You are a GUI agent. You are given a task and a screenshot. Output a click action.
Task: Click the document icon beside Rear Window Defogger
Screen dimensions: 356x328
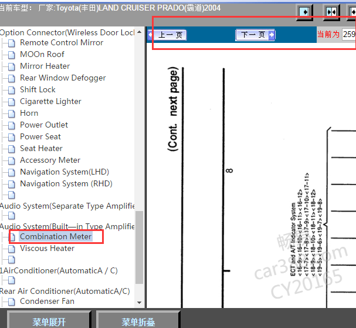(x=12, y=78)
